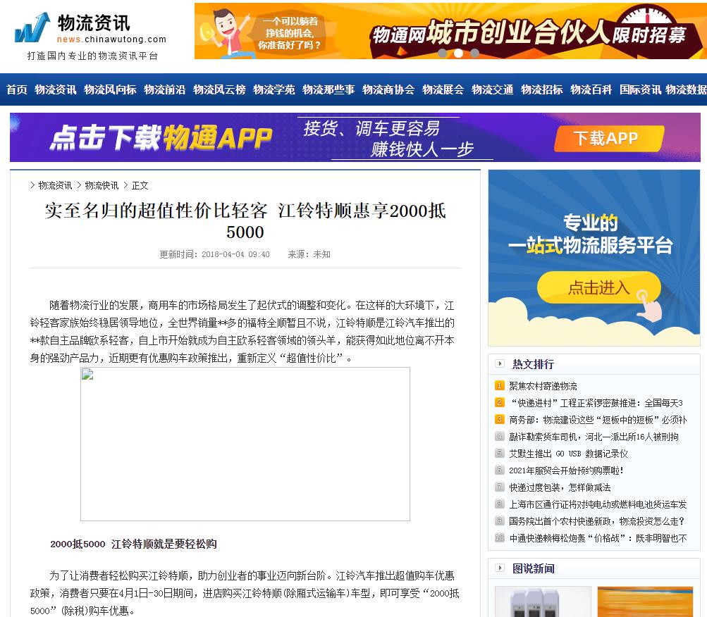Click the grey rank 4 badge icon

[500, 436]
